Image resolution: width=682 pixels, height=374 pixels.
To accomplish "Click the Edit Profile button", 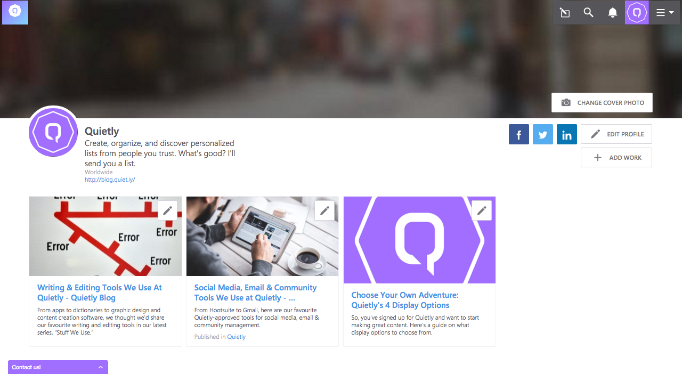I will click(616, 134).
